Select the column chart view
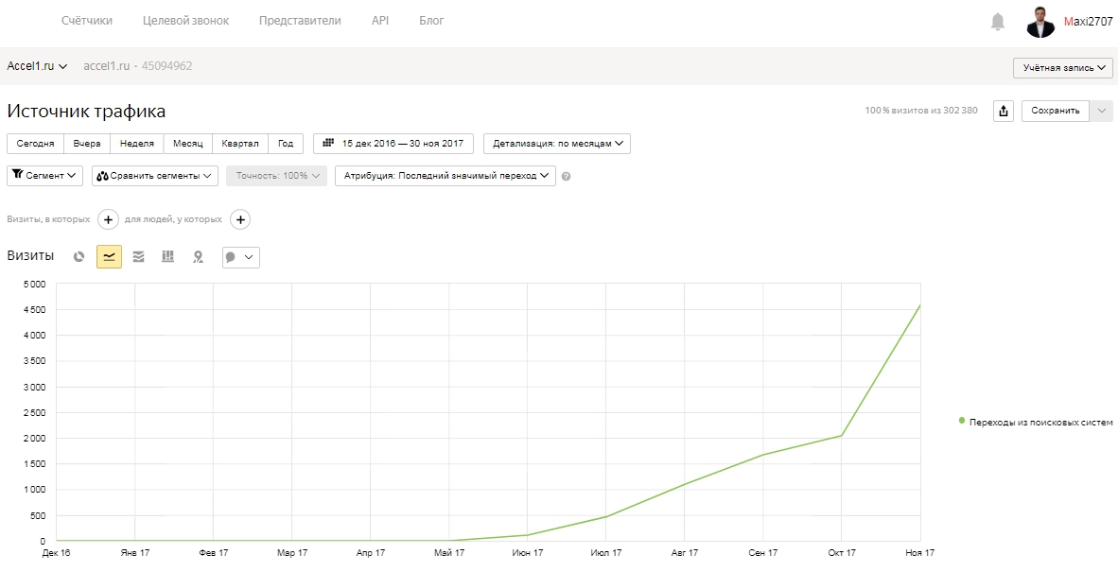Screen dimensions: 1118x572 point(167,256)
